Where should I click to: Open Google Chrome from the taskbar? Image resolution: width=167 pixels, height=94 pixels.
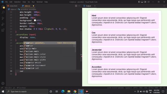pos(75,91)
